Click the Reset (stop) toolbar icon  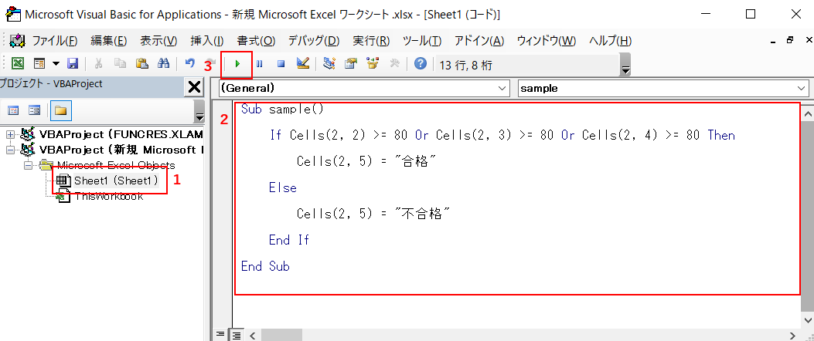click(281, 64)
